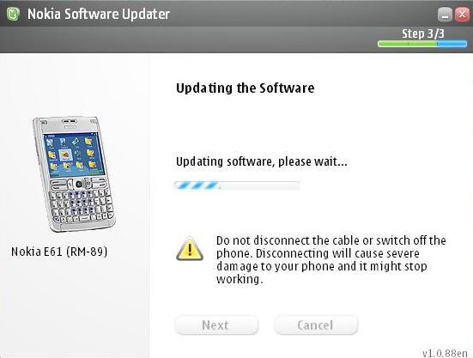
Task: Close the updater with the red X
Action: (x=462, y=15)
